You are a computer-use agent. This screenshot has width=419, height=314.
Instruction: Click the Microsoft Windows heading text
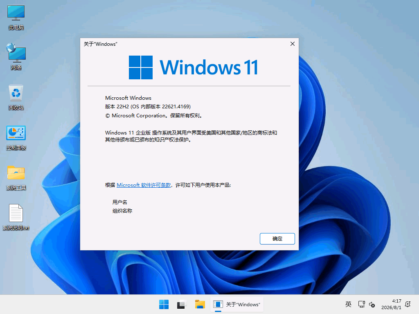click(x=128, y=98)
